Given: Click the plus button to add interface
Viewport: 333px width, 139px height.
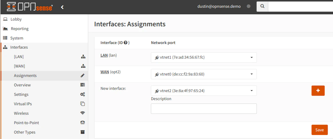Looking at the screenshot, I should click(318, 90).
